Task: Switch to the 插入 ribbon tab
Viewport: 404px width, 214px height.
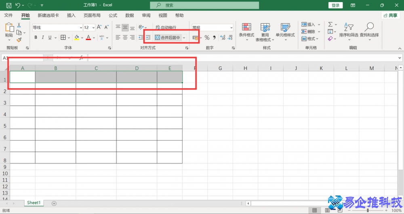Action: pyautogui.click(x=71, y=15)
